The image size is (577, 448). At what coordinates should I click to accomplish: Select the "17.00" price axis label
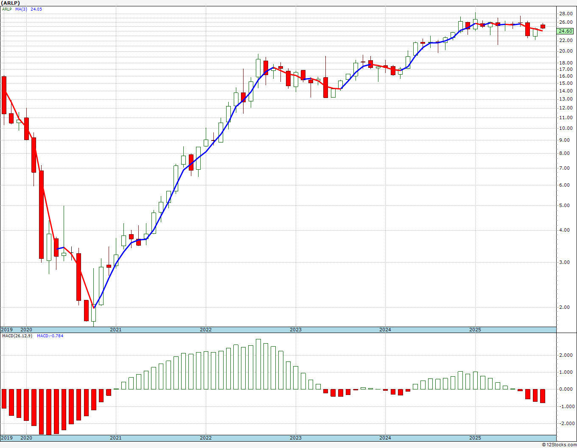coord(566,69)
